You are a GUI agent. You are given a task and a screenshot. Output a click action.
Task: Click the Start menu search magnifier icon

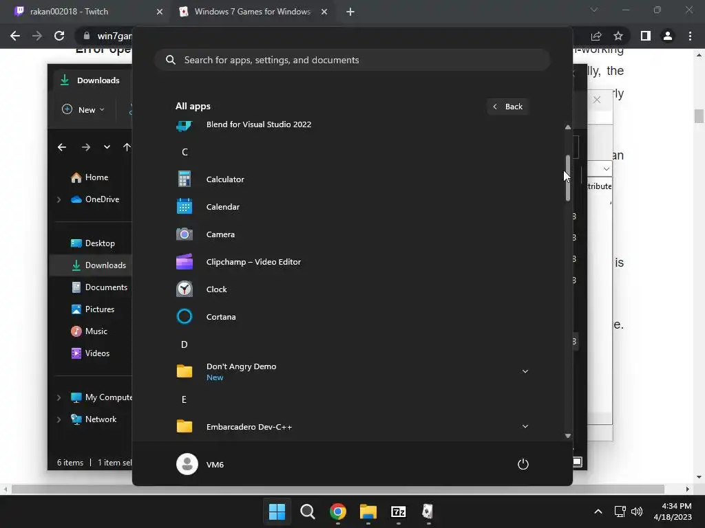[171, 60]
